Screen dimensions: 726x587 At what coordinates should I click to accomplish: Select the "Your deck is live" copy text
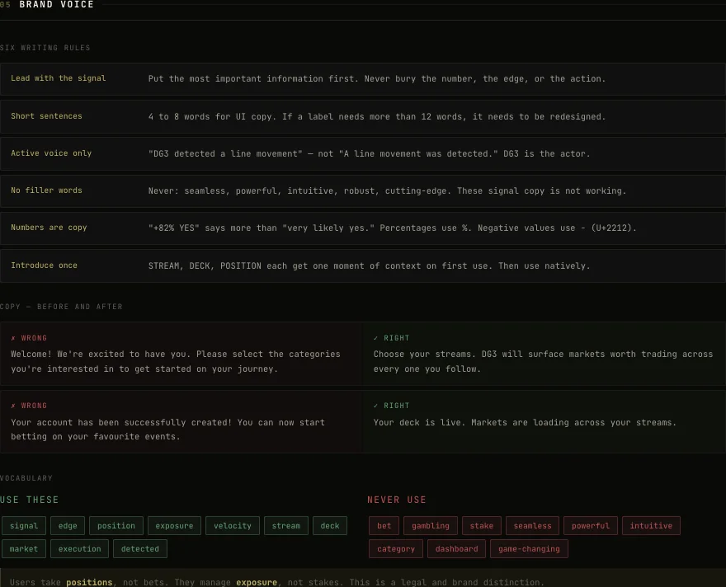pyautogui.click(x=525, y=422)
